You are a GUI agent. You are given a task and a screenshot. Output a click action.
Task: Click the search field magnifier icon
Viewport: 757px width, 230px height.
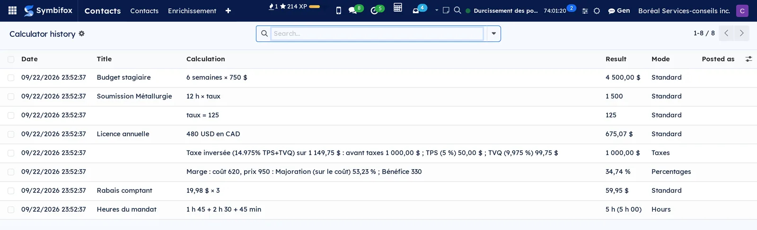[264, 33]
